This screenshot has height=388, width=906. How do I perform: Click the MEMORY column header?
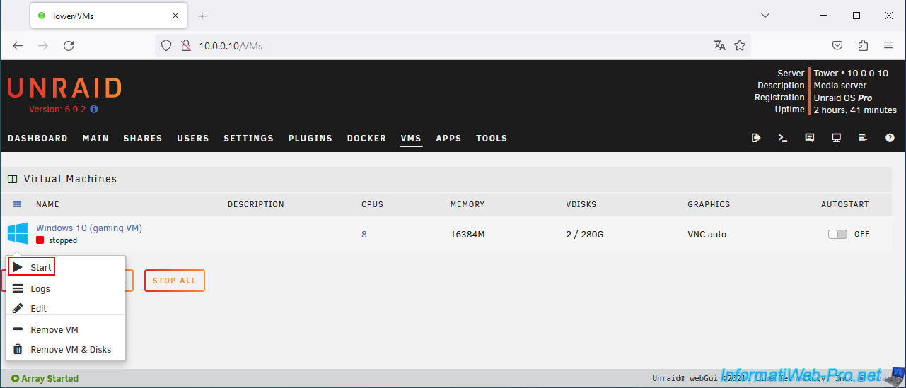[467, 204]
